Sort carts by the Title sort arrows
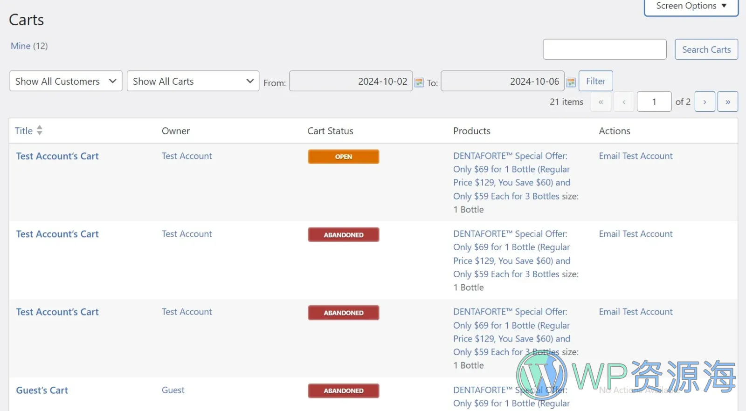Image resolution: width=746 pixels, height=411 pixels. click(40, 130)
